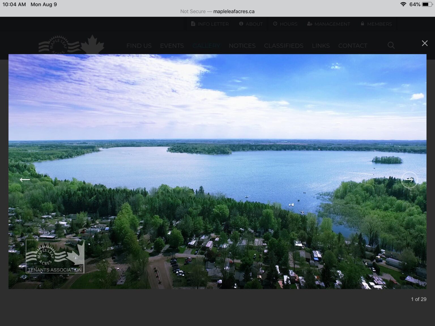The image size is (435, 326).
Task: Tap the mapleleafacres.ca address bar
Action: point(217,11)
